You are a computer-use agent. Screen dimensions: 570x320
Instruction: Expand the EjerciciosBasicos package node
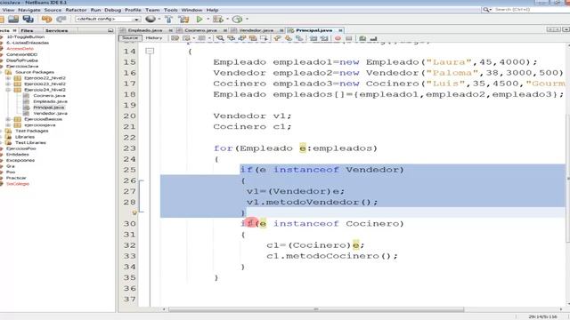point(8,119)
